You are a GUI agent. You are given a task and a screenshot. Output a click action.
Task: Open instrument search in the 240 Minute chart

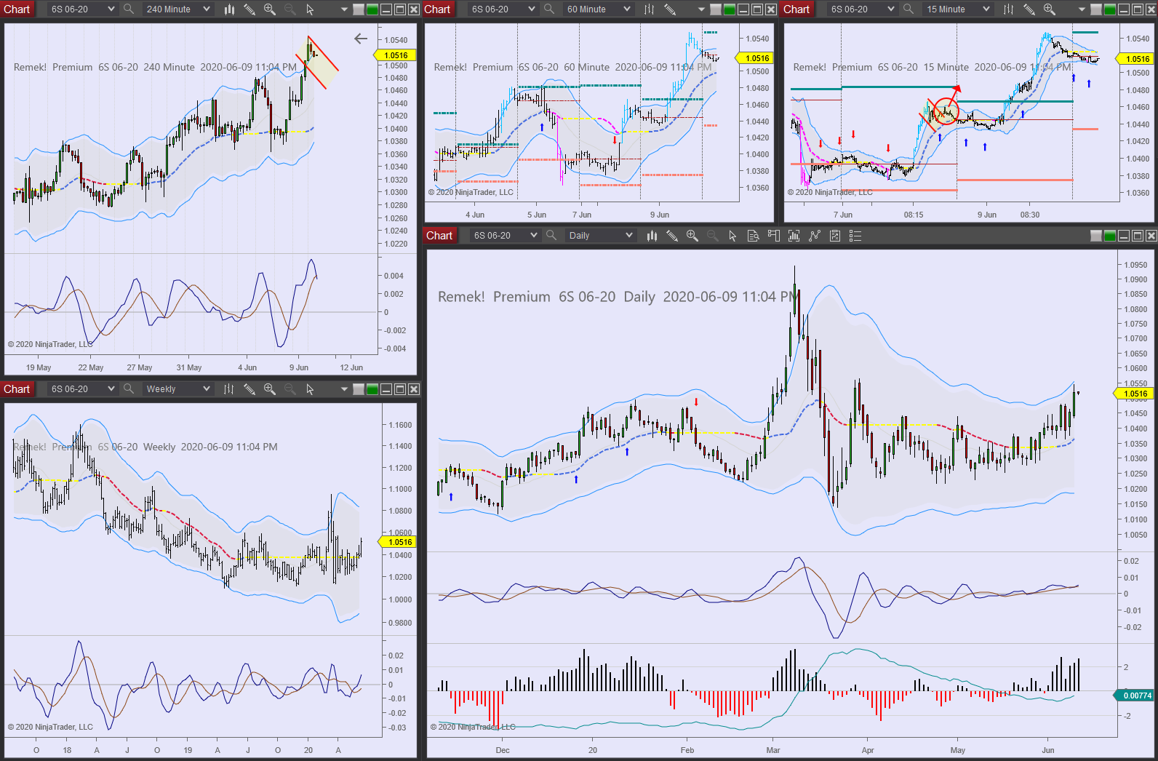(129, 9)
